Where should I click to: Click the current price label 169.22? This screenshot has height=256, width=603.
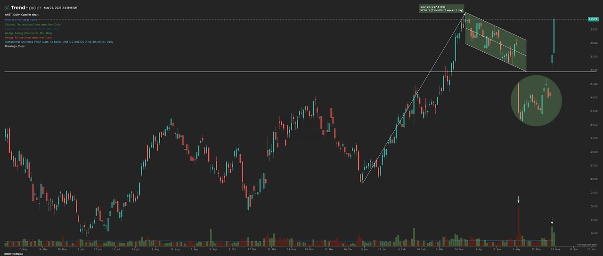pyautogui.click(x=593, y=19)
